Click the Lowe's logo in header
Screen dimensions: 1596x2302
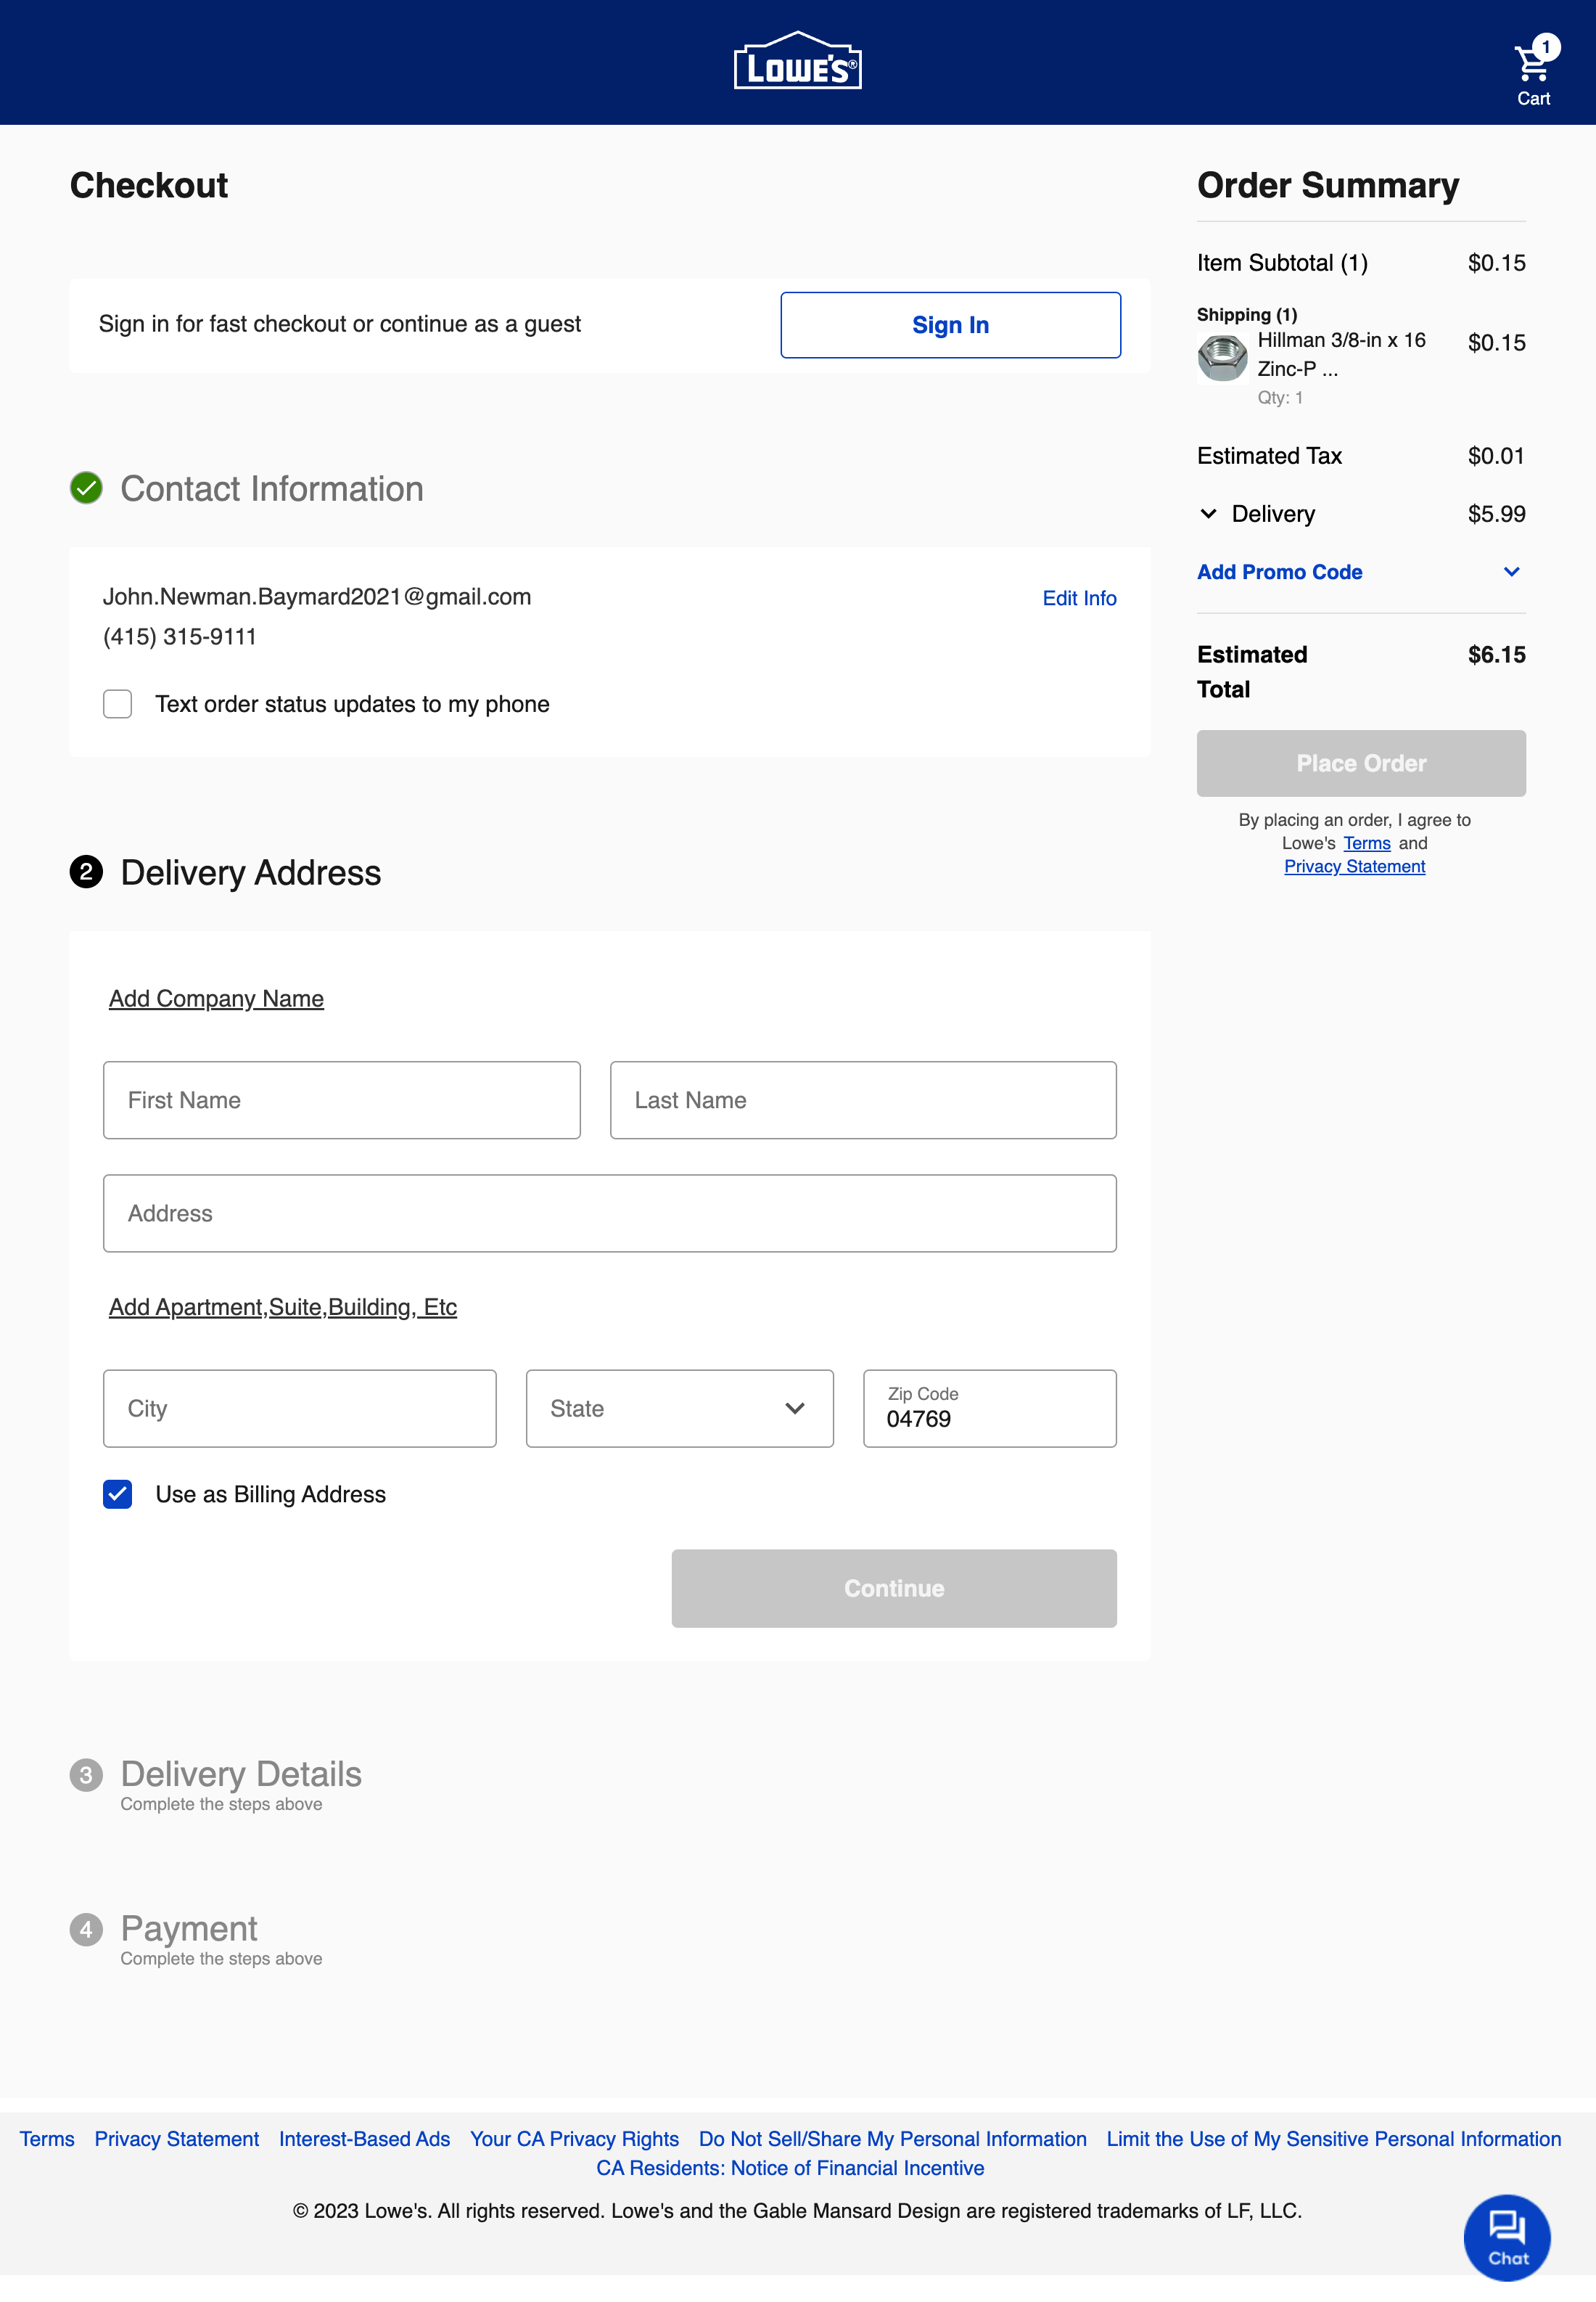coord(797,62)
